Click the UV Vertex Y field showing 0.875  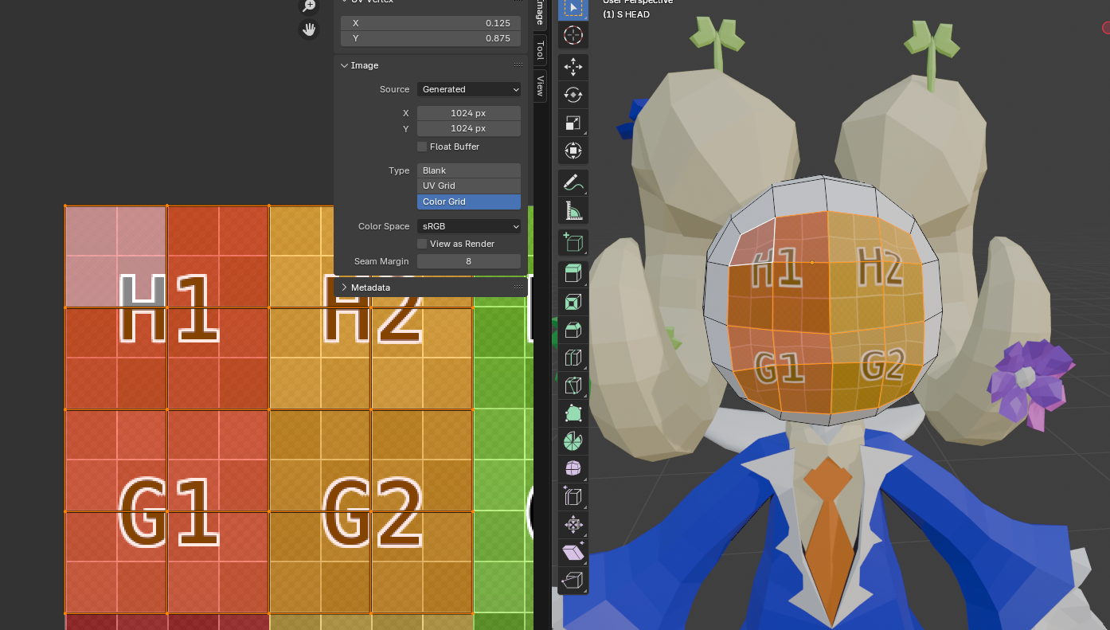pos(431,38)
